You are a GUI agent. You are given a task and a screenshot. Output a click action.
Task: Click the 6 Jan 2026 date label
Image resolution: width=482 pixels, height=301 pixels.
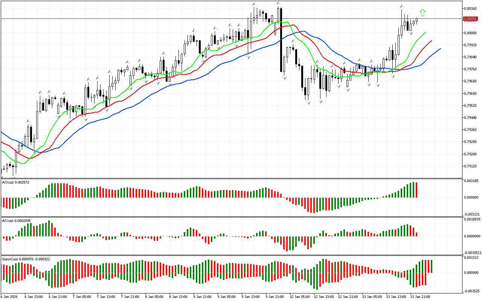pos(9,296)
